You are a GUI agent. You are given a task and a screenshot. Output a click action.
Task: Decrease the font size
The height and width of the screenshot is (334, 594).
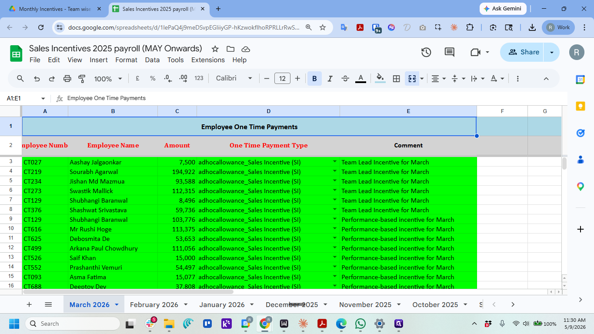pos(267,79)
